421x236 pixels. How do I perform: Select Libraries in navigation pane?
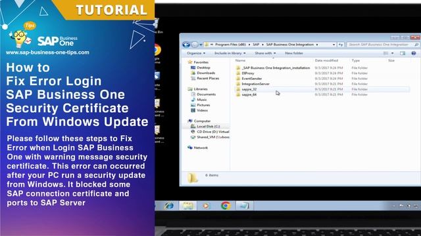201,89
